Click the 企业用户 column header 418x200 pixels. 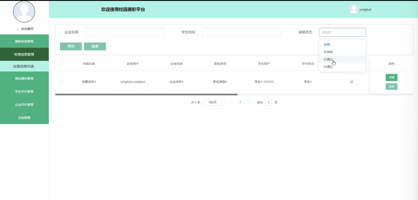pyautogui.click(x=133, y=64)
